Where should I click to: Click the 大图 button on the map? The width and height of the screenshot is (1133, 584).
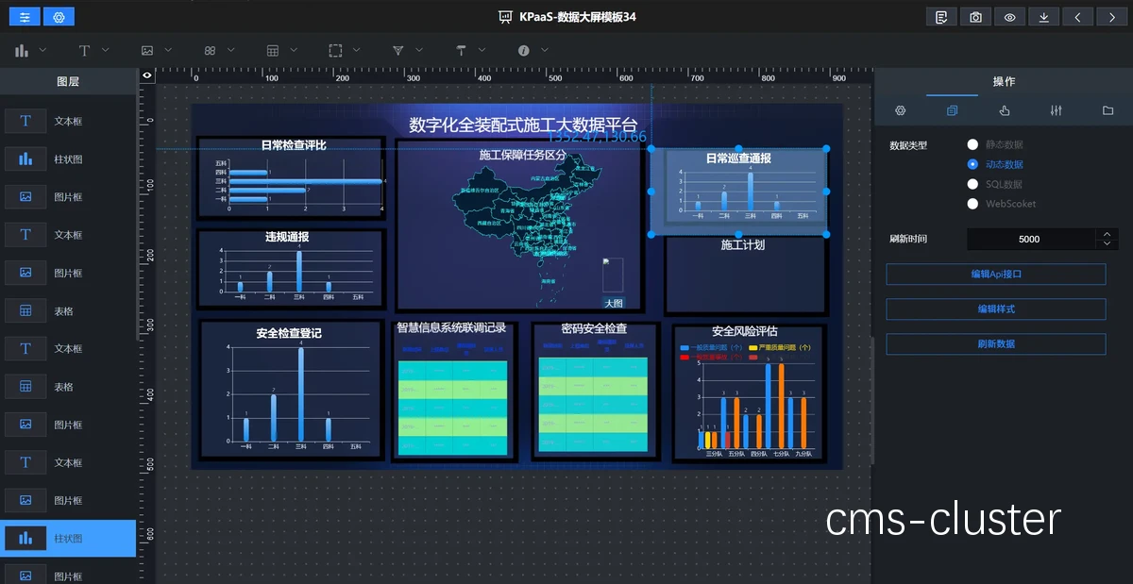pos(614,304)
